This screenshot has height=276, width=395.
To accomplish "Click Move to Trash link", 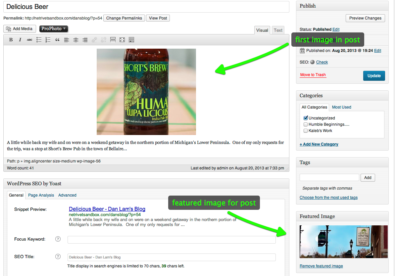I will [x=313, y=75].
